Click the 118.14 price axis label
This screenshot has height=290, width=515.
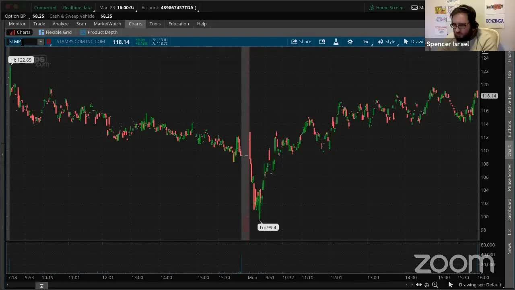(489, 96)
